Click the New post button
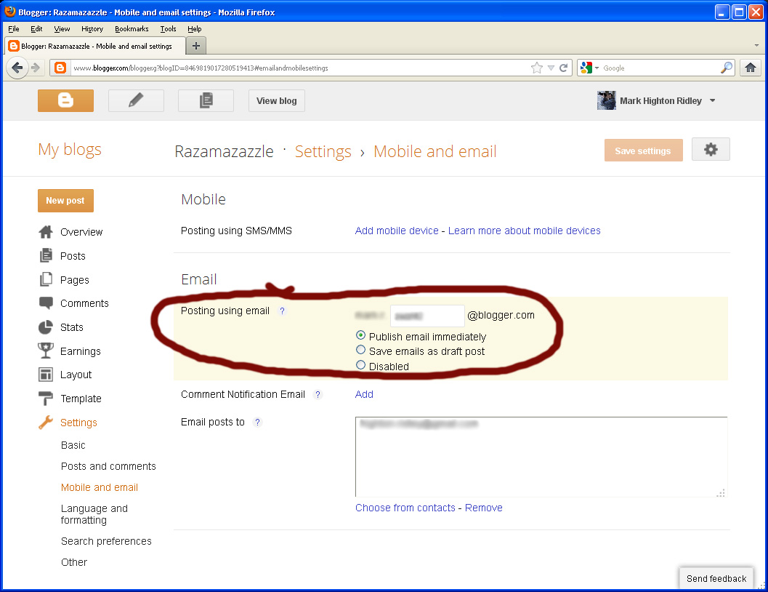The image size is (768, 592). click(x=65, y=201)
